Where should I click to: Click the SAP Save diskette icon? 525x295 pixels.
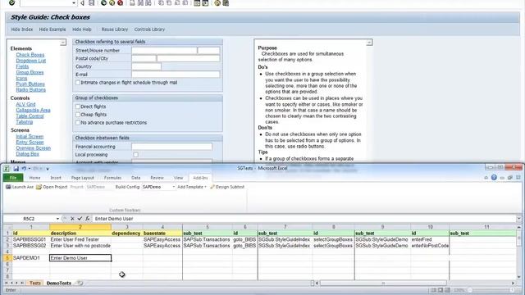(91, 3)
